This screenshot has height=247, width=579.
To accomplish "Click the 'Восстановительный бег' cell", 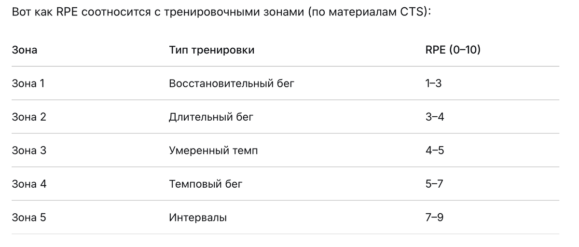I will pyautogui.click(x=232, y=83).
